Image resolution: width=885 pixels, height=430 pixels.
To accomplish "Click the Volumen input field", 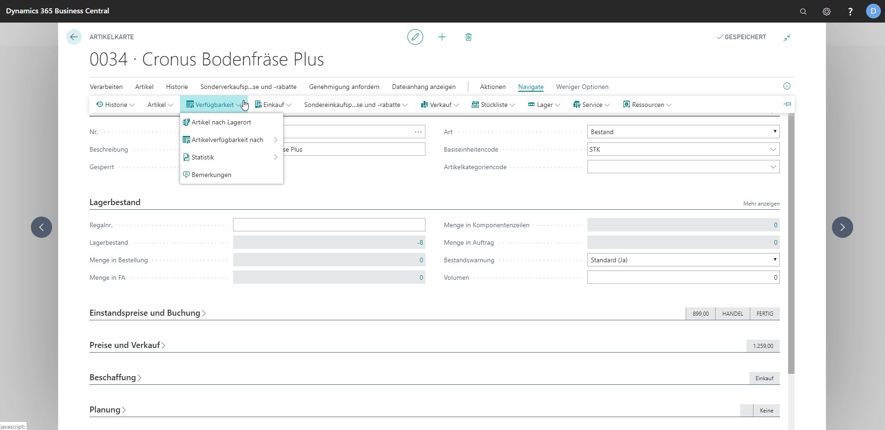I will pos(683,277).
